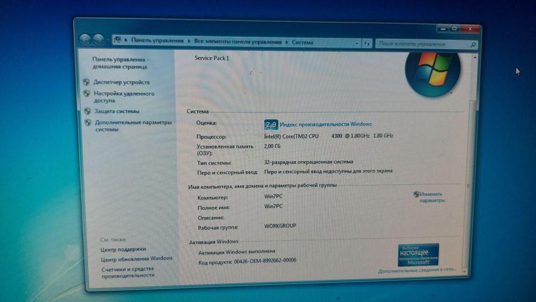Click the search magnifier icon

pyautogui.click(x=473, y=45)
